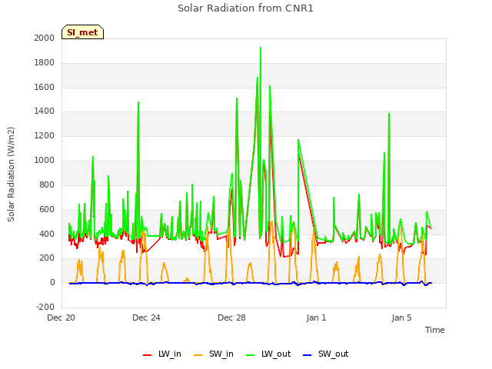Click the LW_out spike just before Jan 5
The width and height of the screenshot is (492, 369).
389,114
